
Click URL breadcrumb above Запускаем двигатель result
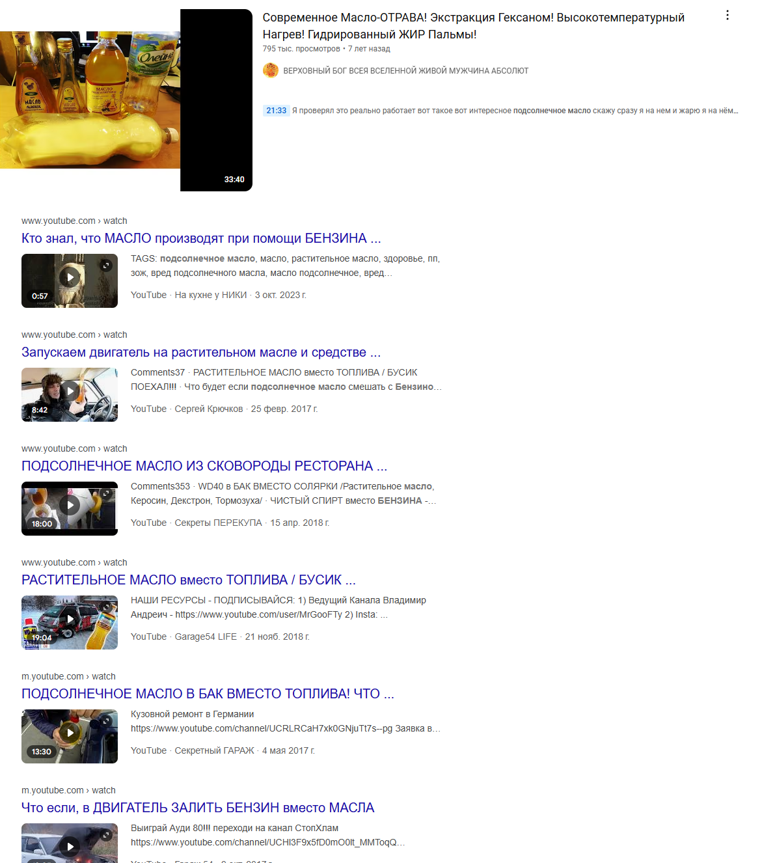(74, 335)
